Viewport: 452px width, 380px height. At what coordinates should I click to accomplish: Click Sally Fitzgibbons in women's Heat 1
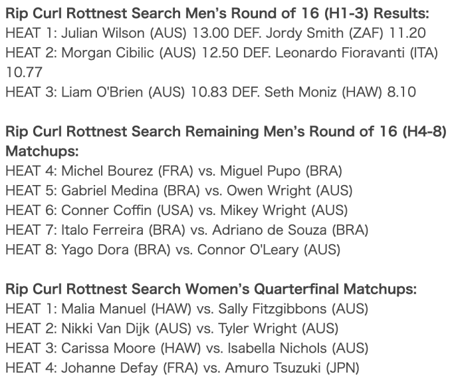pyautogui.click(x=273, y=309)
